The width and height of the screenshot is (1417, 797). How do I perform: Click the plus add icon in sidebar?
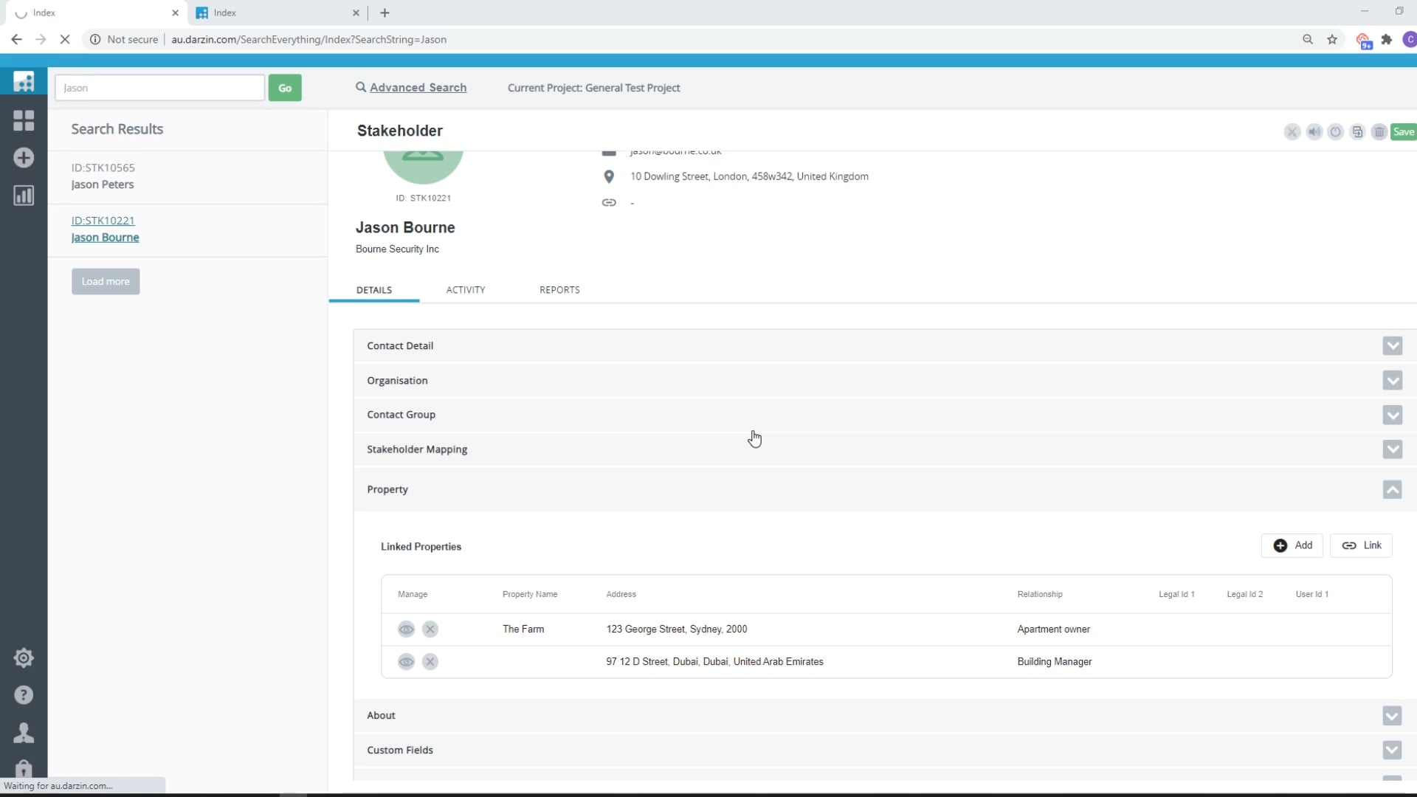click(x=24, y=158)
